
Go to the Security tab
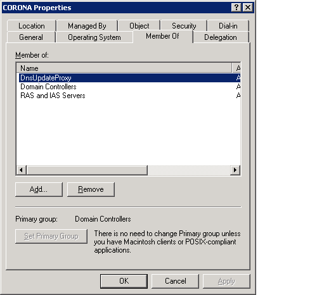(184, 26)
